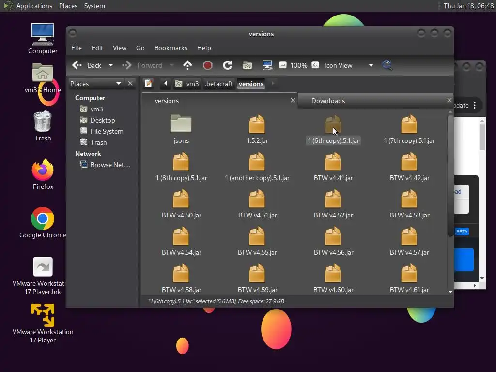Click the Back button
496x372 pixels.
tap(87, 65)
